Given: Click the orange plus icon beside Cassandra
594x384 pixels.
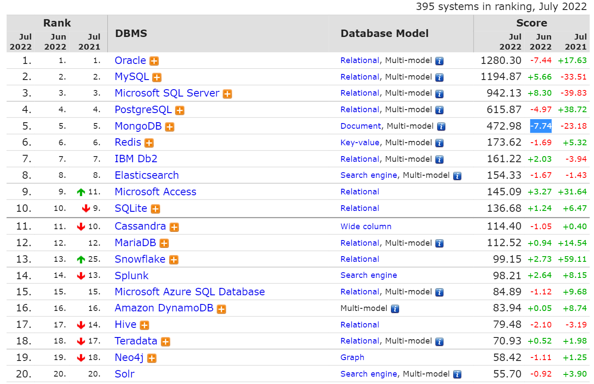Looking at the screenshot, I should point(174,227).
